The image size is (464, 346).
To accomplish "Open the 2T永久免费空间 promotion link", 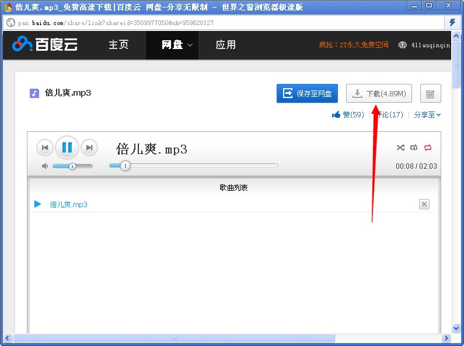I will pyautogui.click(x=354, y=45).
